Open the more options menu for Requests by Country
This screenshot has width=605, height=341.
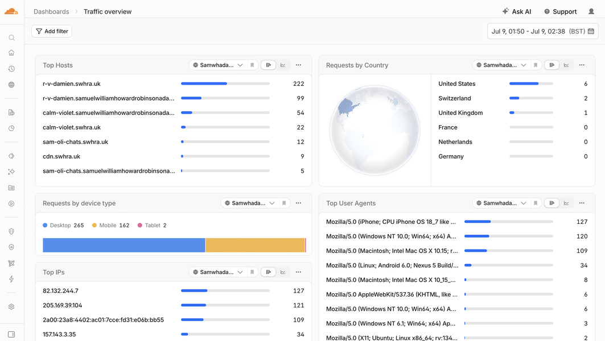click(582, 65)
